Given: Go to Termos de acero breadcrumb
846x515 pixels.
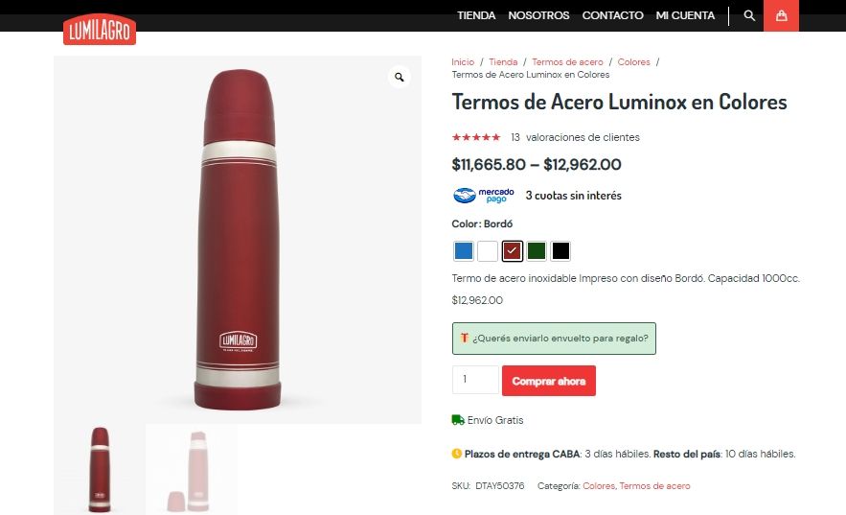Looking at the screenshot, I should (567, 62).
